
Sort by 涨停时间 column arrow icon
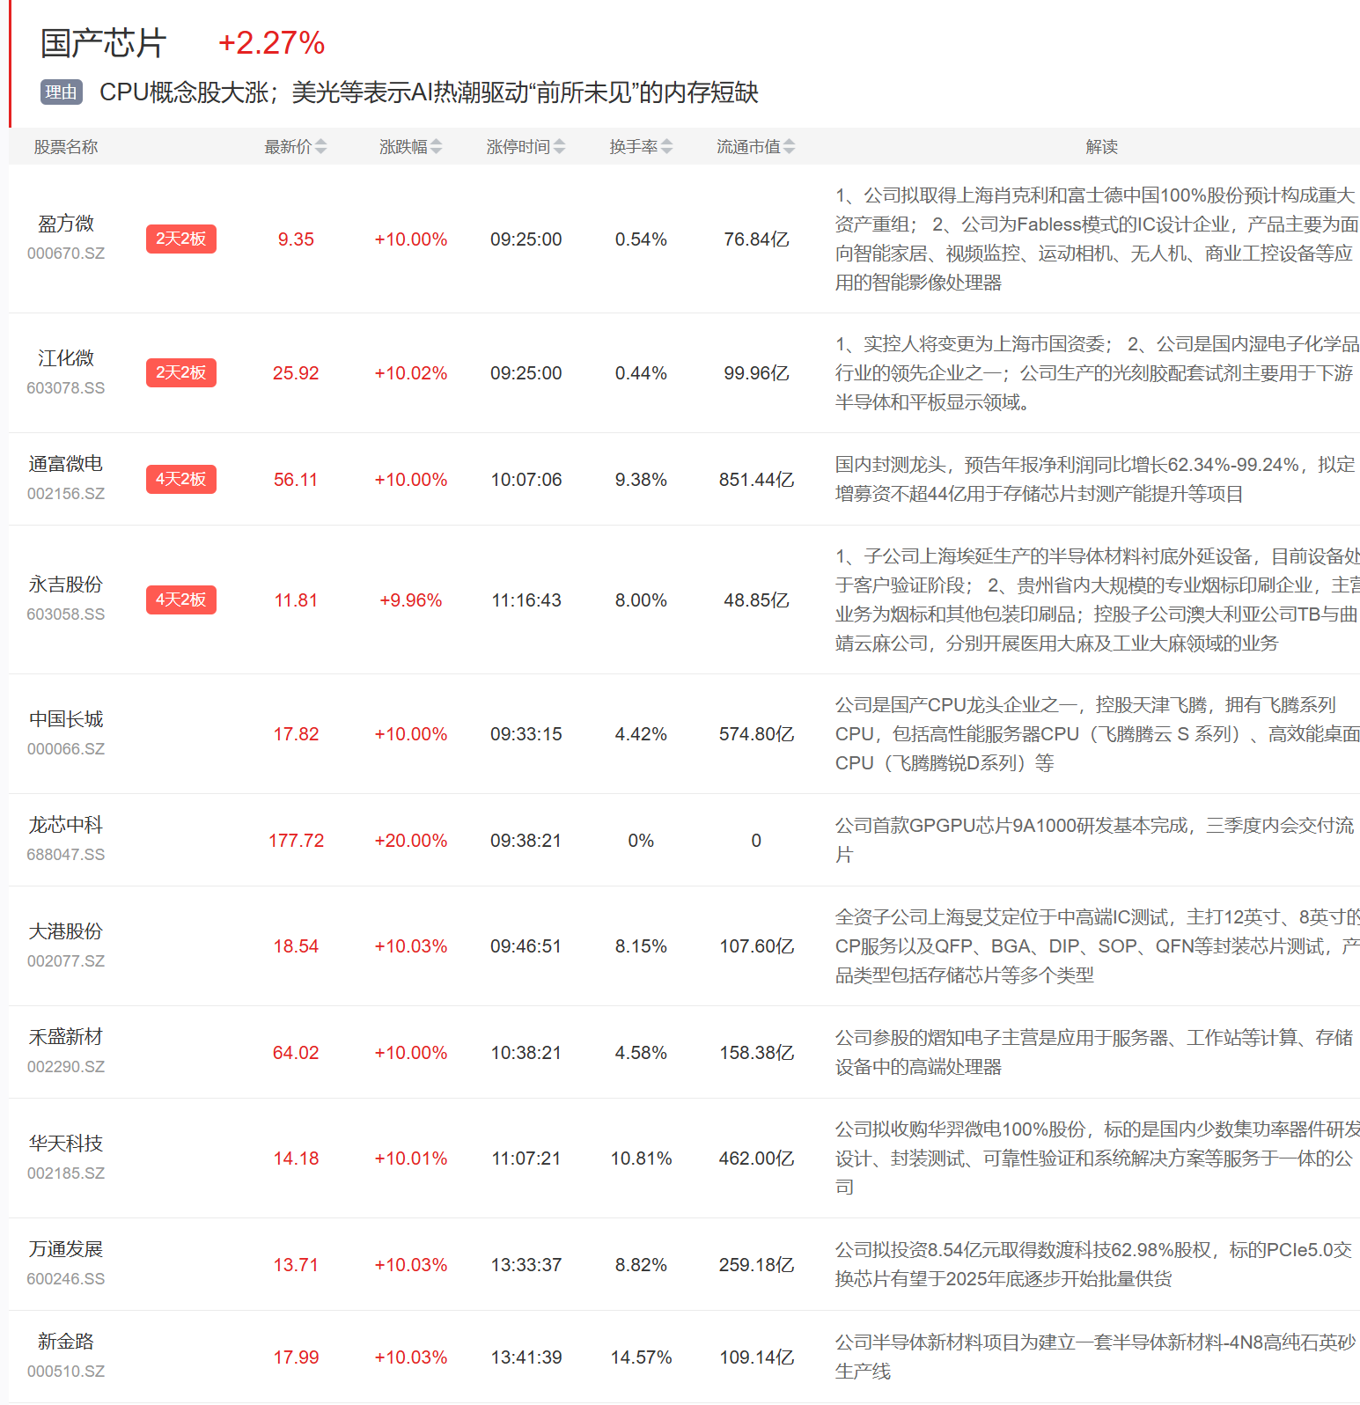[x=559, y=147]
